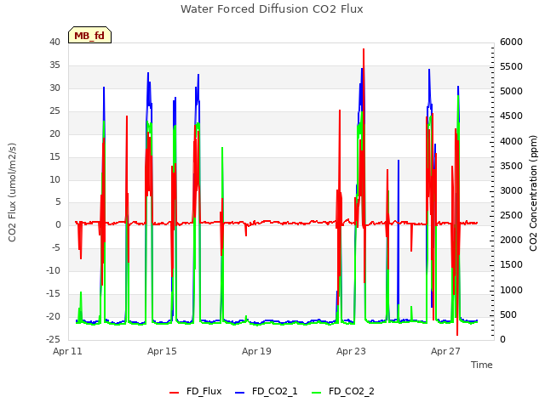Click the blue FD_CO2_1 legend swatch
The image size is (545, 408).
click(240, 393)
